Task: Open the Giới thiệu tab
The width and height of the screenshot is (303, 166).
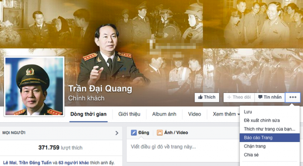Action: [x=129, y=114]
